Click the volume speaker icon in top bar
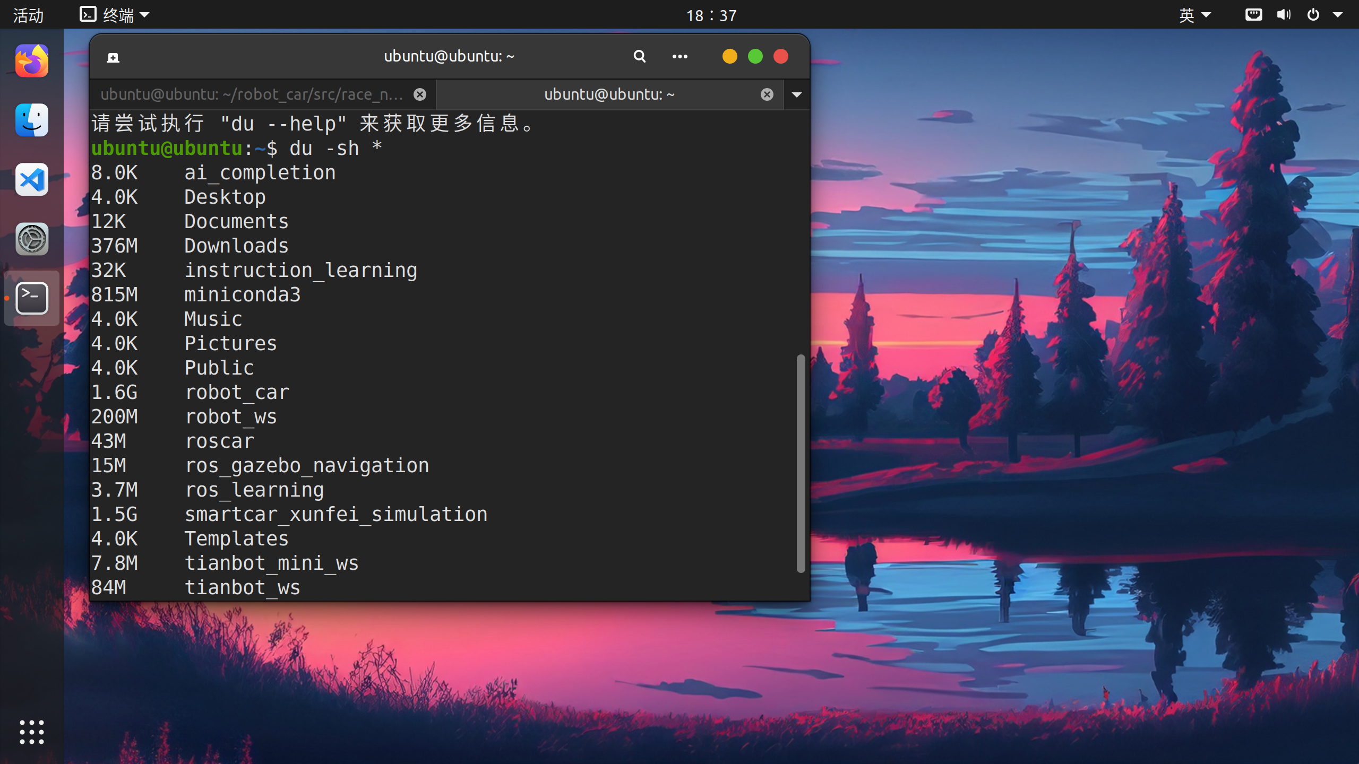Image resolution: width=1359 pixels, height=764 pixels. pyautogui.click(x=1284, y=15)
